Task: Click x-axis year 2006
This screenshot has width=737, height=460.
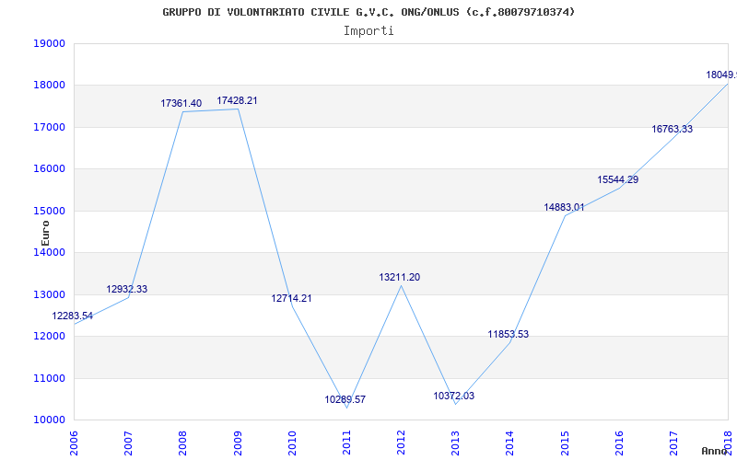Action: pyautogui.click(x=75, y=443)
